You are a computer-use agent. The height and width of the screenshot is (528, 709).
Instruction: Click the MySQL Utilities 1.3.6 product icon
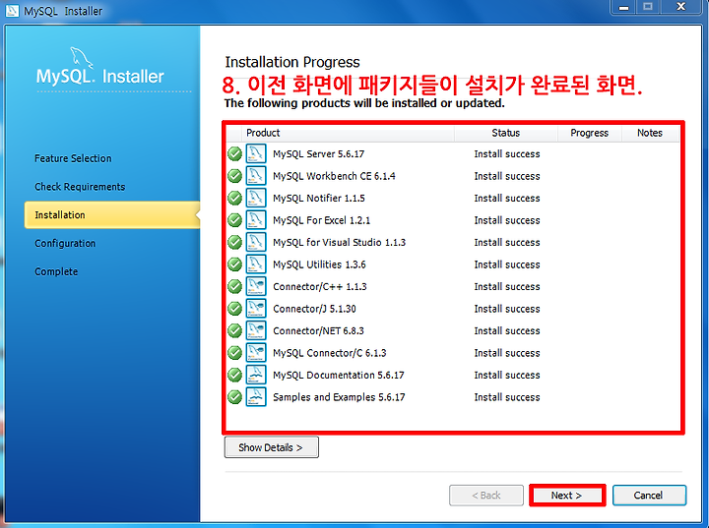point(256,264)
